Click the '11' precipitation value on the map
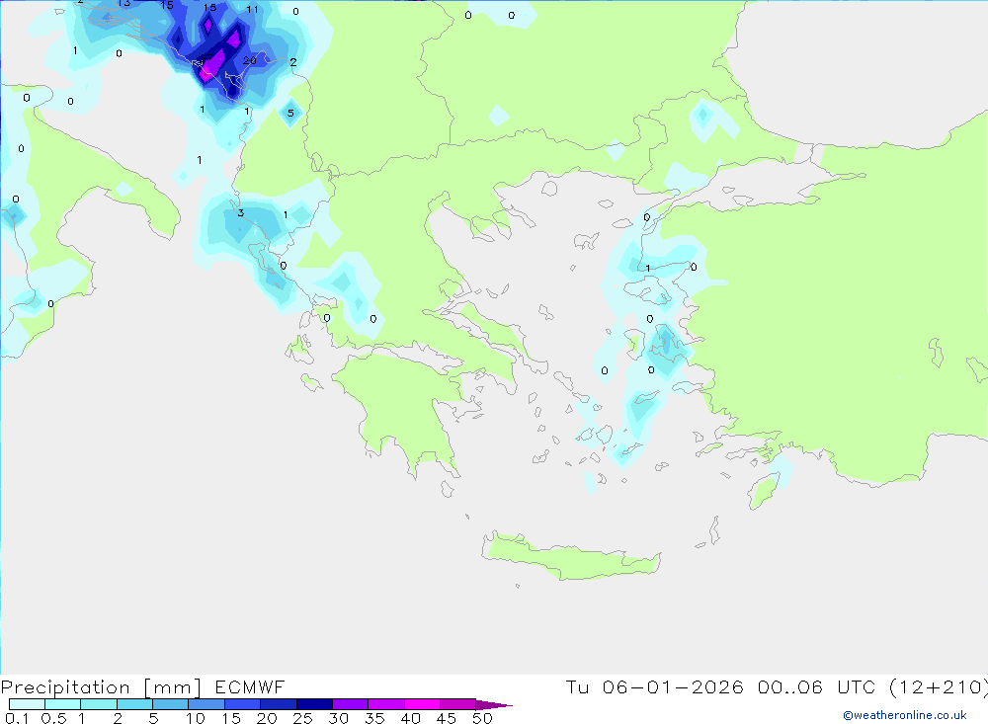This screenshot has height=724, width=988. point(252,10)
